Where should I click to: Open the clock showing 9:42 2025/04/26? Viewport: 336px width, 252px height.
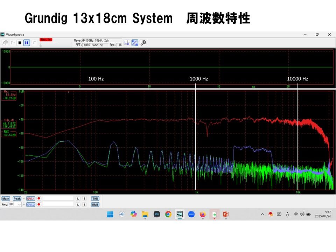pos(323,214)
